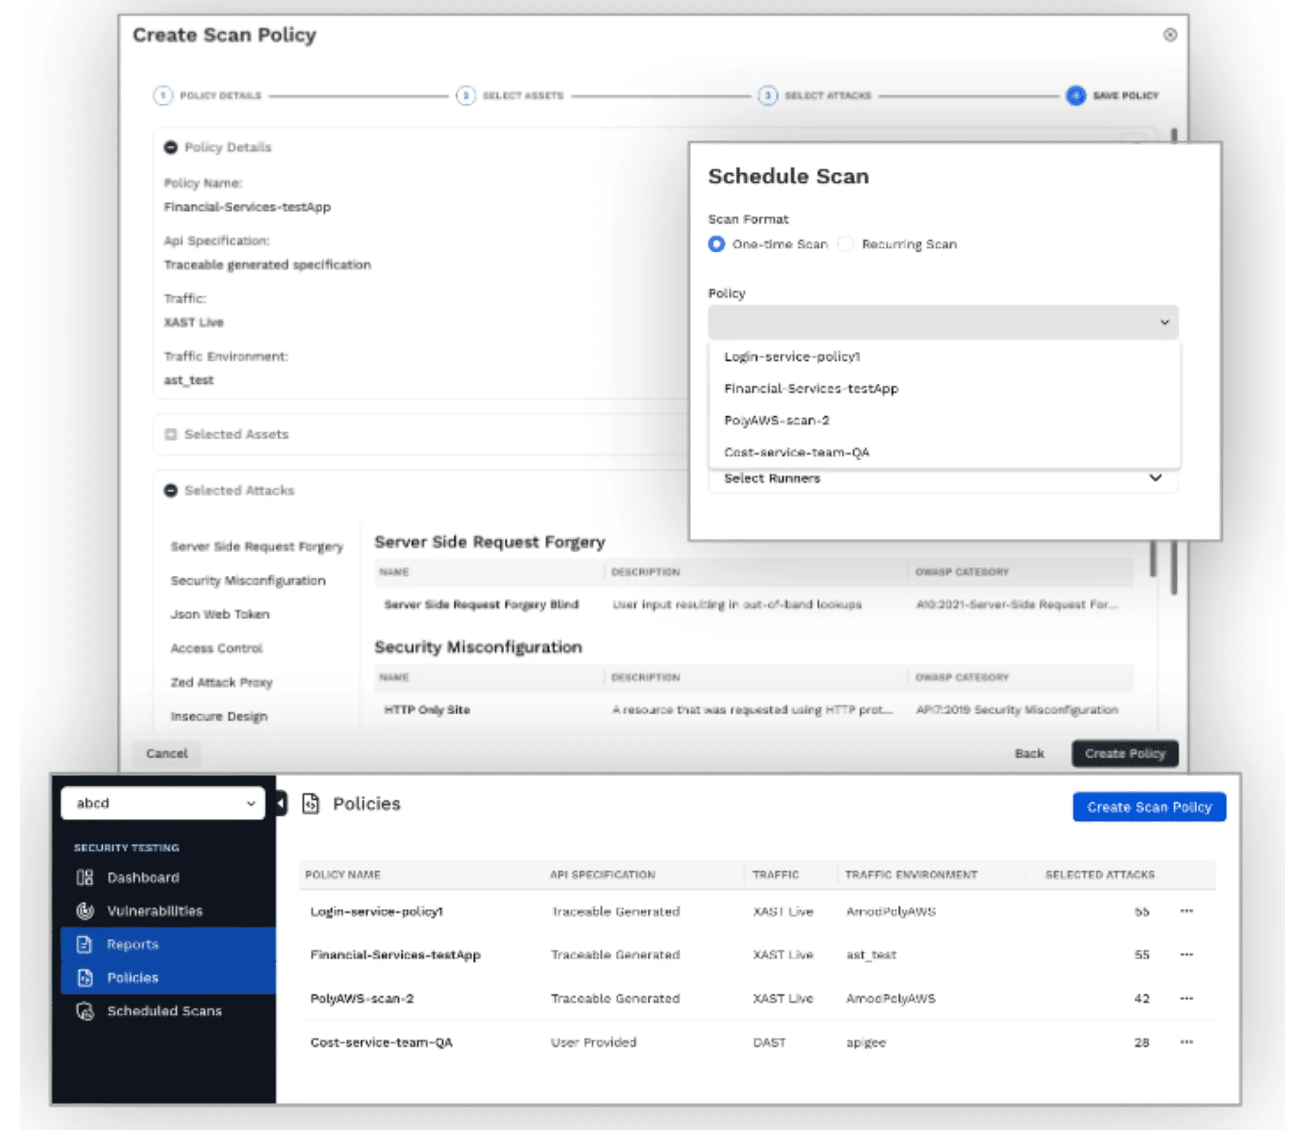
Task: Click Cost-service-team-QA in Policies table
Action: tap(381, 1042)
